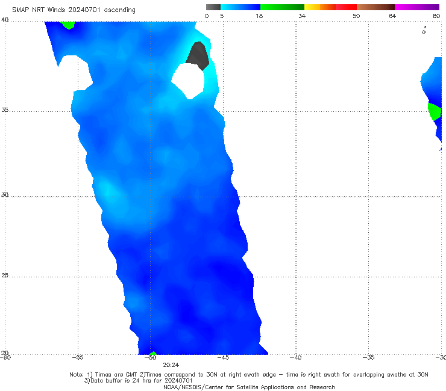Click the swath time label '20:24'
This screenshot has height=391, width=446.
[171, 365]
